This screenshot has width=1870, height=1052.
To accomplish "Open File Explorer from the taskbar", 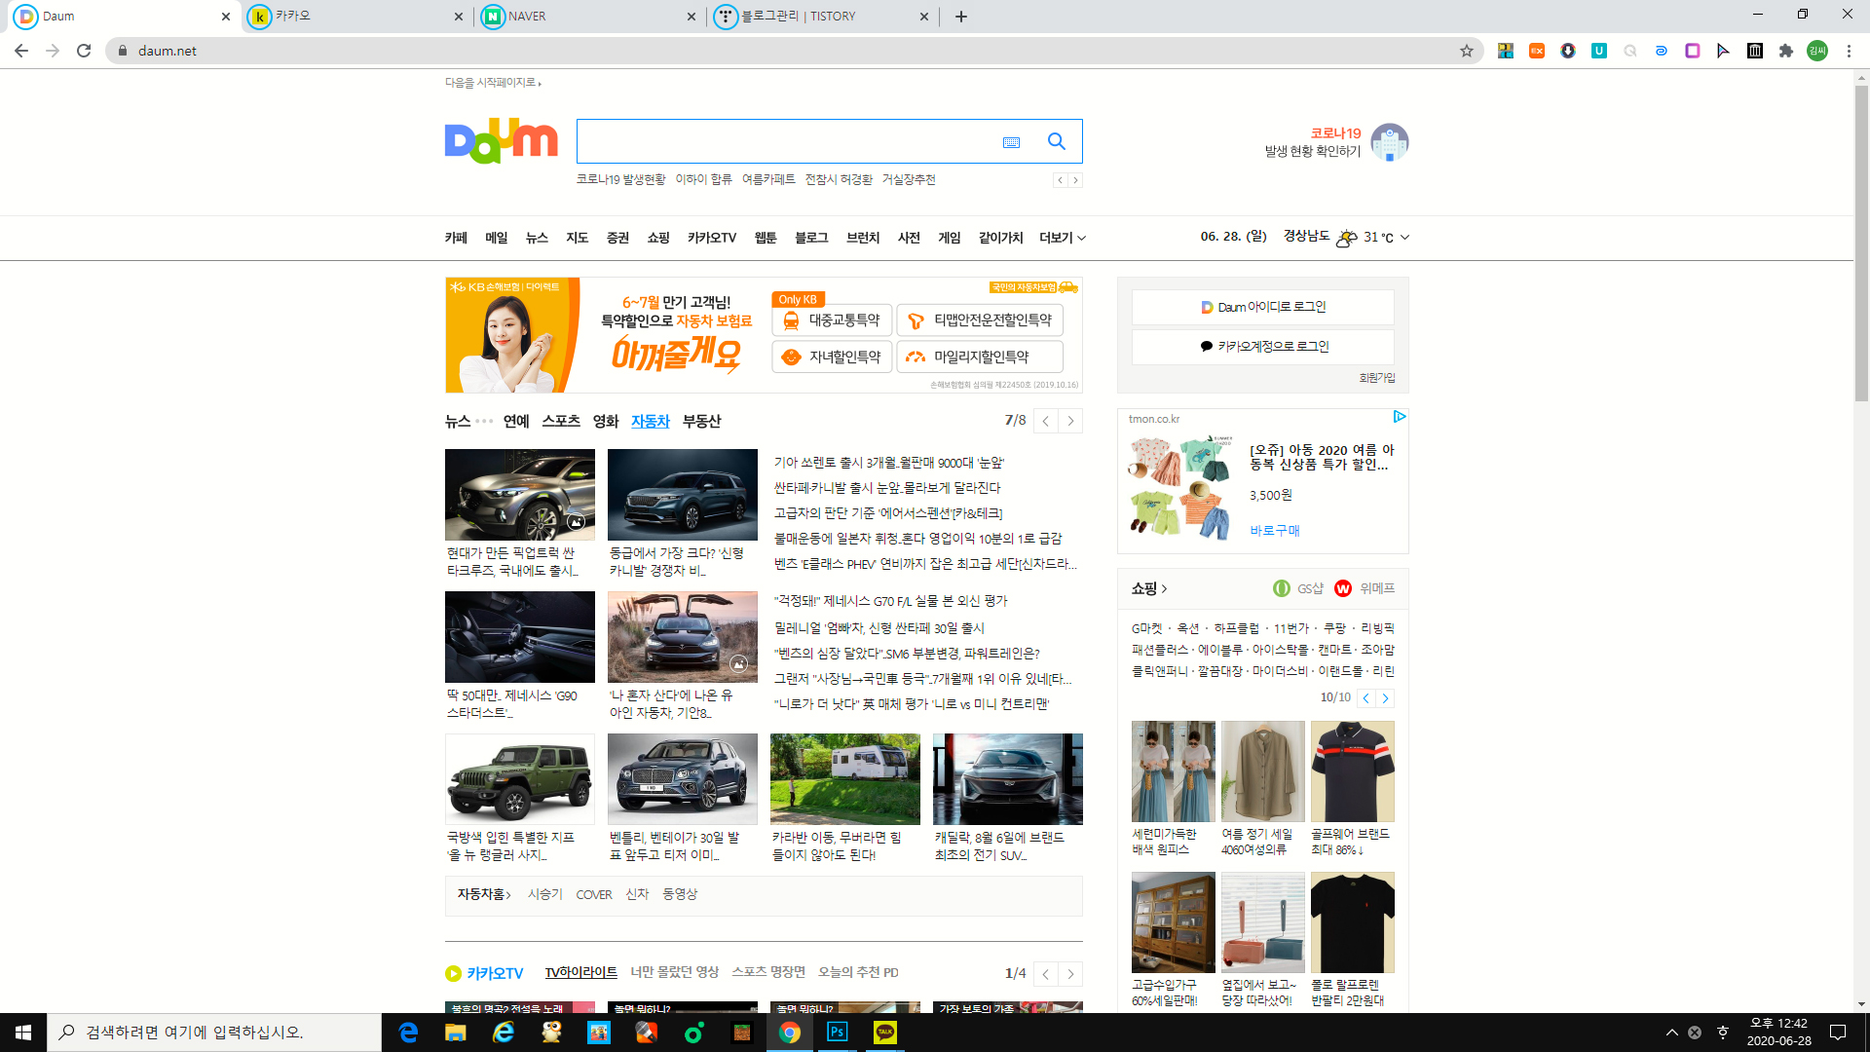I will [455, 1033].
